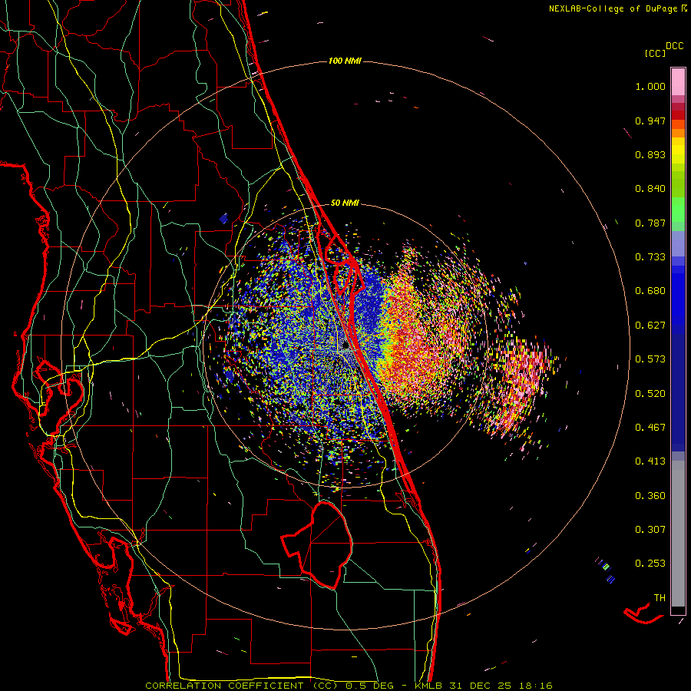Click the small blue diamond echo northwest of radar
691x691 pixels.
tap(224, 218)
